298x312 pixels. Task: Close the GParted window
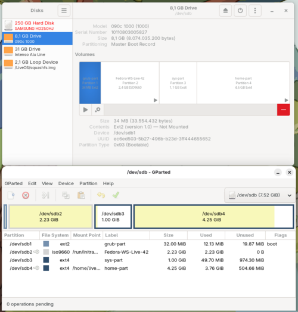[x=290, y=172]
